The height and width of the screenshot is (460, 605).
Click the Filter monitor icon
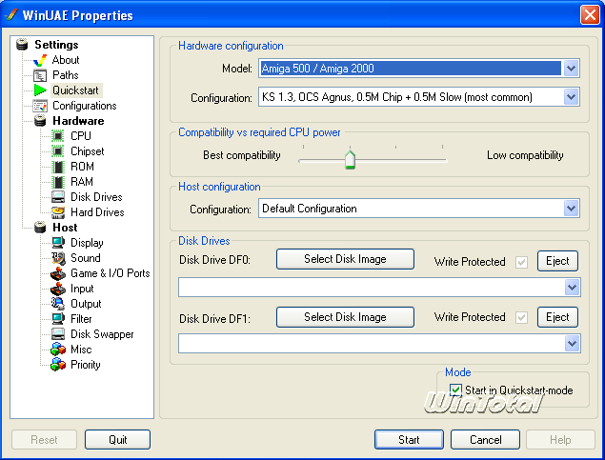[58, 319]
